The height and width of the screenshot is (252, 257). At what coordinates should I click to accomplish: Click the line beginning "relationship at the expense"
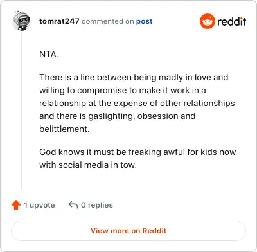137,103
